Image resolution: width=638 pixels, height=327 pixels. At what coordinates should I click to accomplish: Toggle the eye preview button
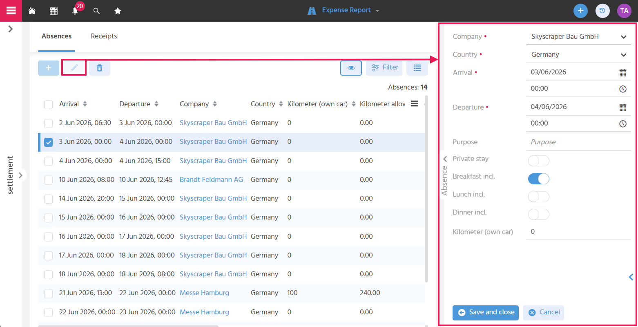[351, 68]
